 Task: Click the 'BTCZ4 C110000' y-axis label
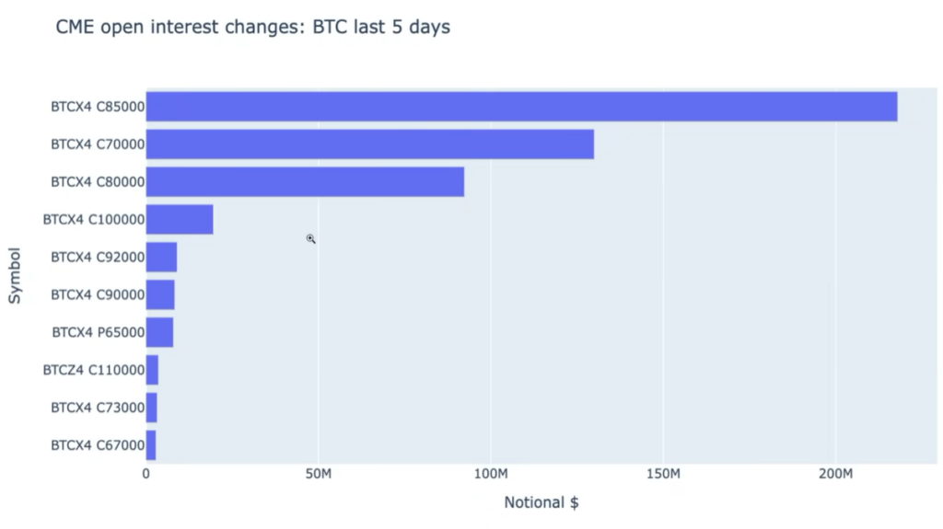click(94, 371)
